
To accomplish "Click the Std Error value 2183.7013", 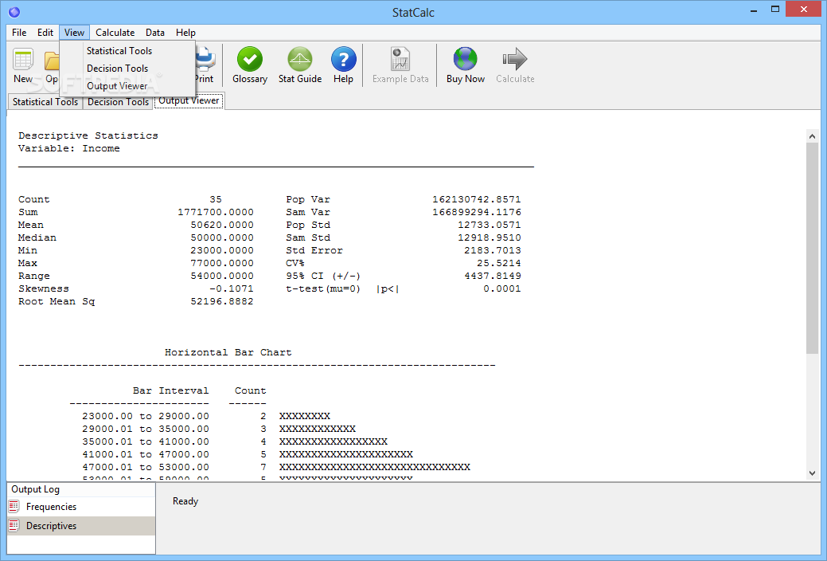I will [x=493, y=250].
